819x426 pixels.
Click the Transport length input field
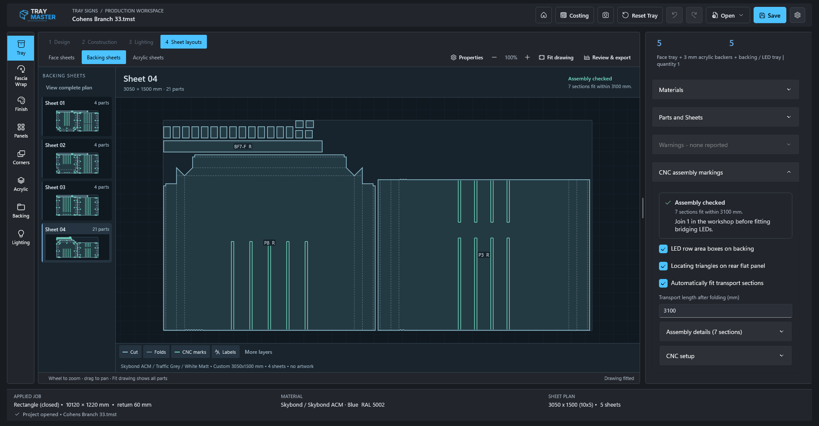[x=725, y=310]
